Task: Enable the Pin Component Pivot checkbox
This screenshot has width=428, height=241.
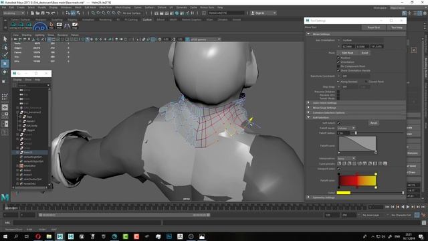Action: pyautogui.click(x=338, y=66)
